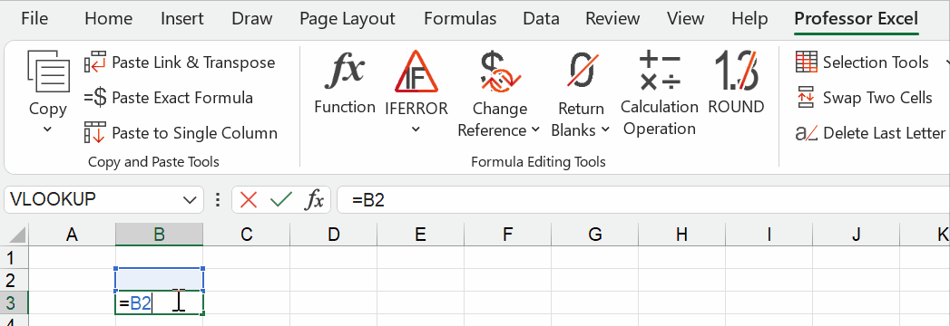Image resolution: width=950 pixels, height=326 pixels.
Task: Expand the Copy dropdown arrow
Action: point(47,129)
